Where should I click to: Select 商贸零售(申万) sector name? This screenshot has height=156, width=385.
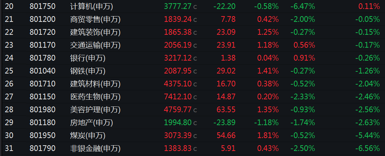point(95,19)
